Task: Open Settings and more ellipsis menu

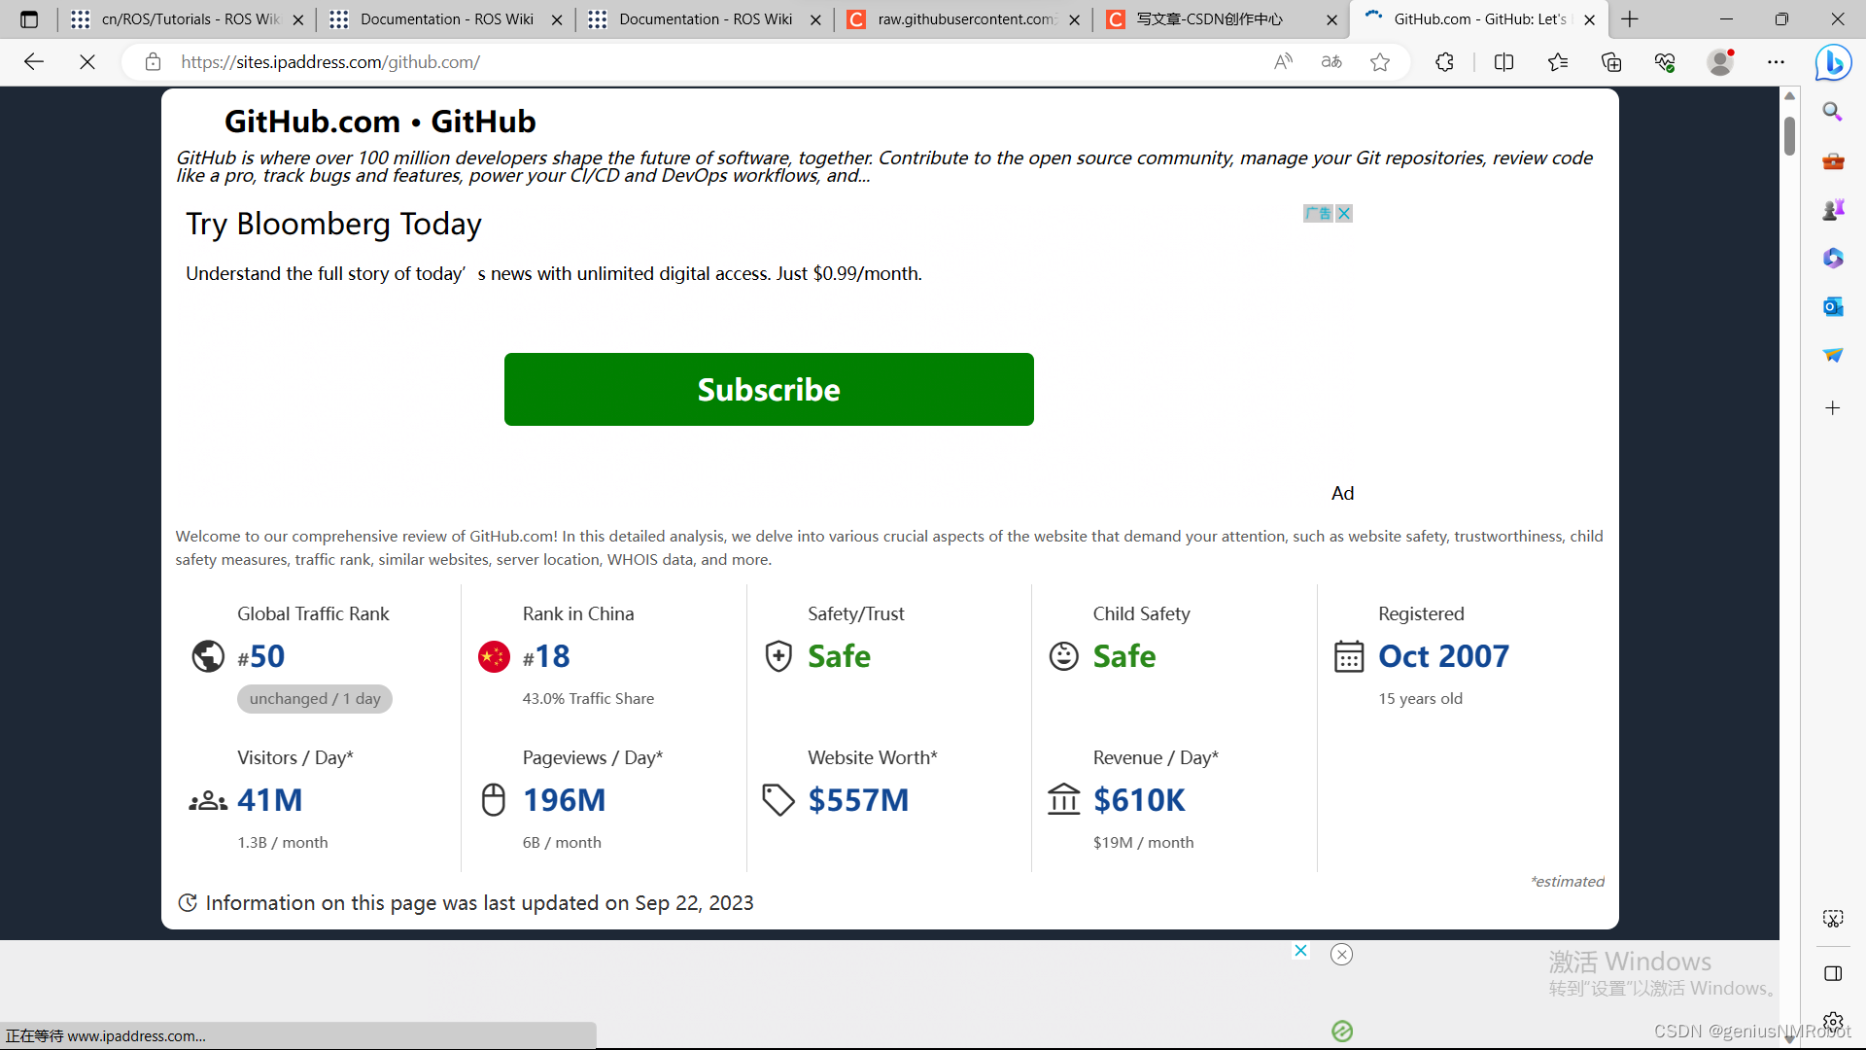Action: coord(1776,62)
